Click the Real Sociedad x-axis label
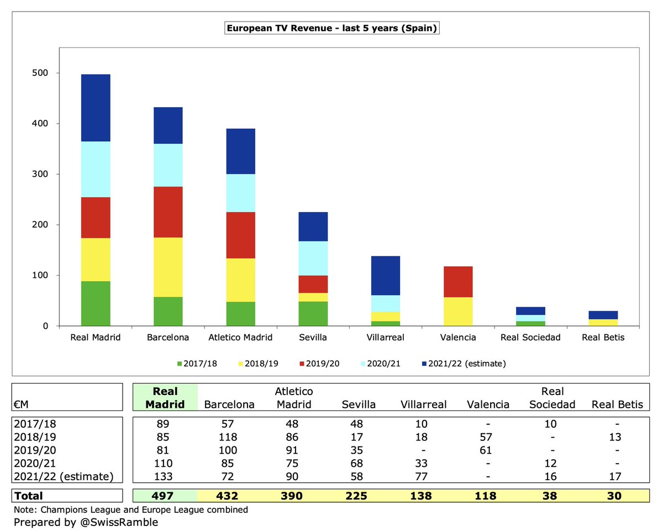 point(530,337)
